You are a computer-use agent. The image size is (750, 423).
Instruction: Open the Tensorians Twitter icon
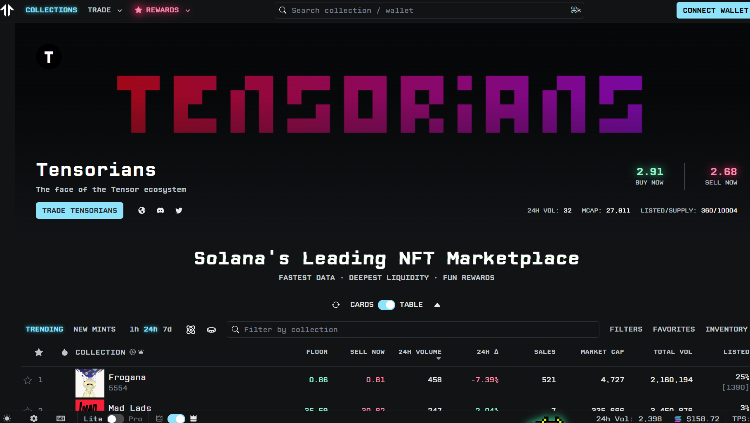pyautogui.click(x=179, y=210)
